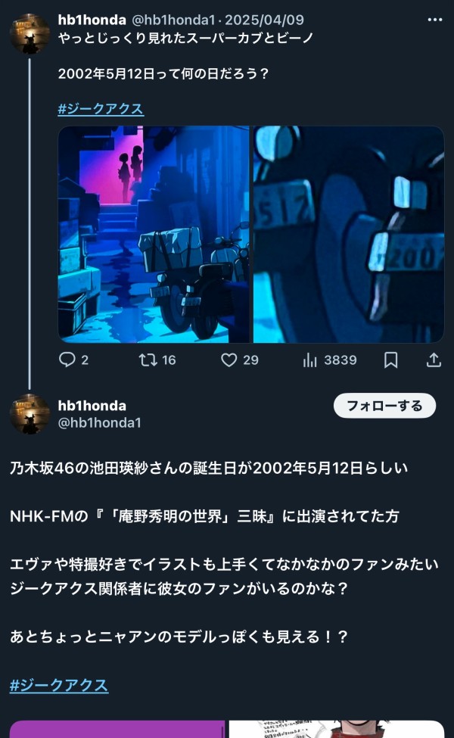454x738 pixels.
Task: Open the zoomed license plate image
Action: point(349,235)
